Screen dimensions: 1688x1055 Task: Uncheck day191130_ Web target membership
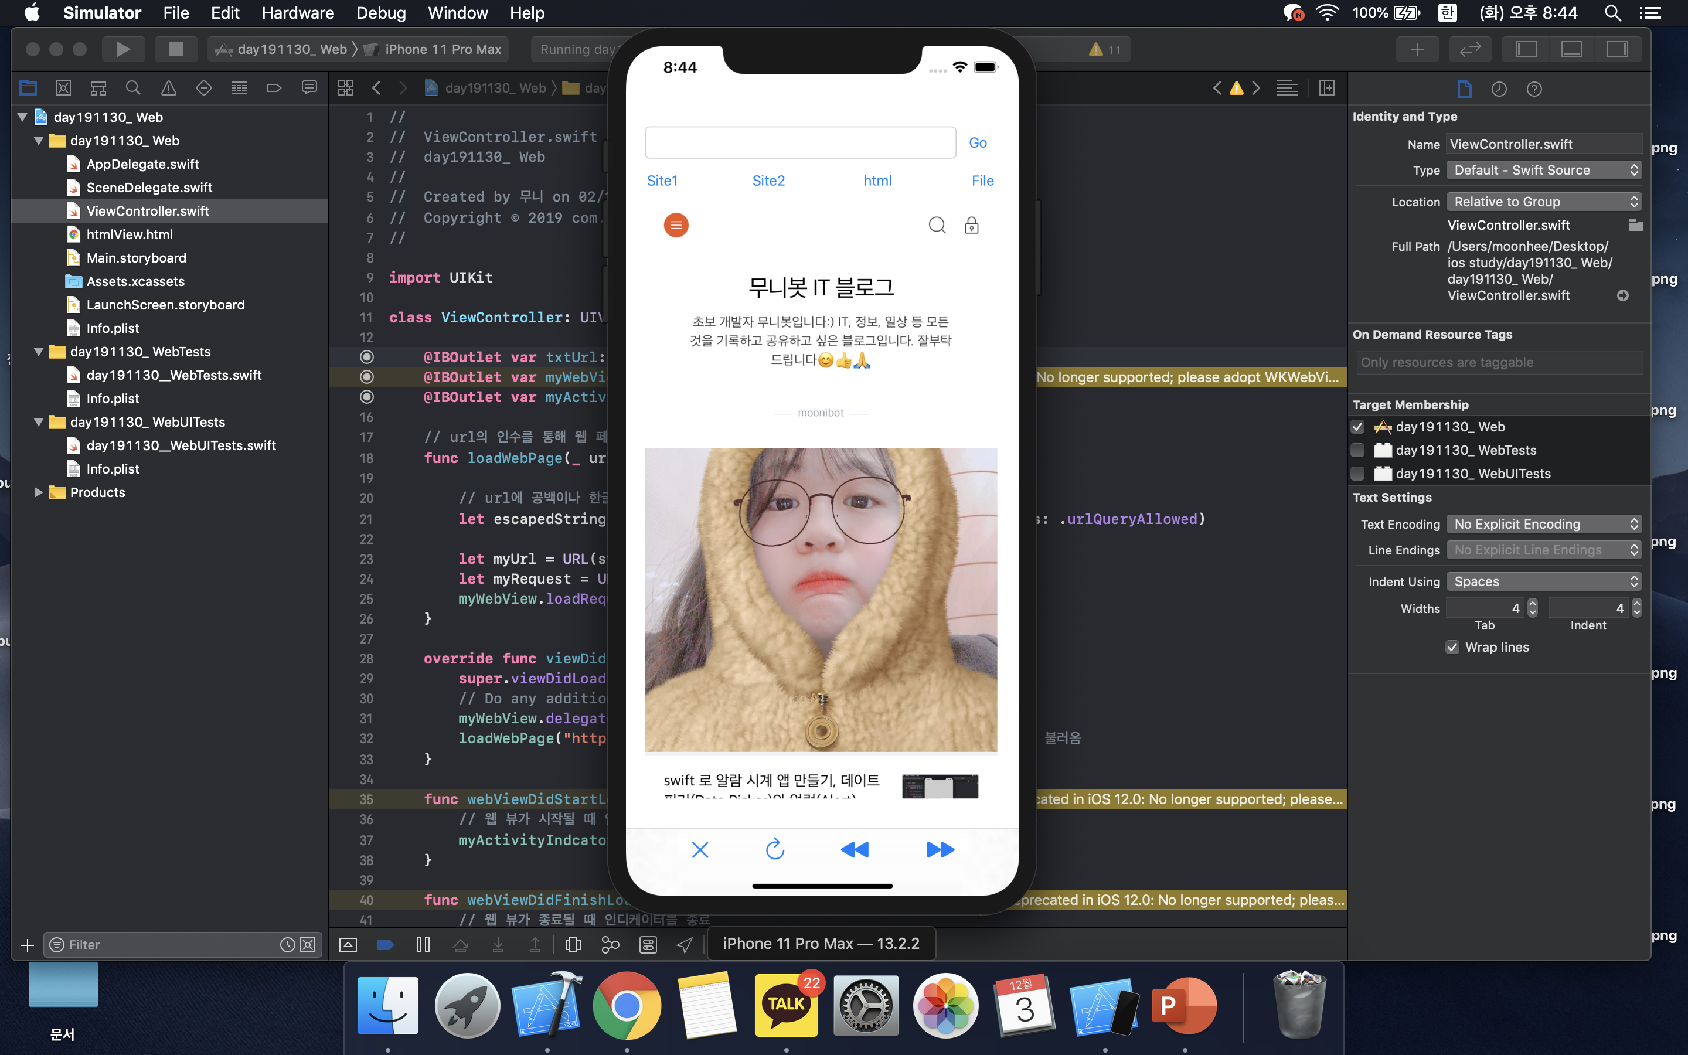(x=1357, y=426)
